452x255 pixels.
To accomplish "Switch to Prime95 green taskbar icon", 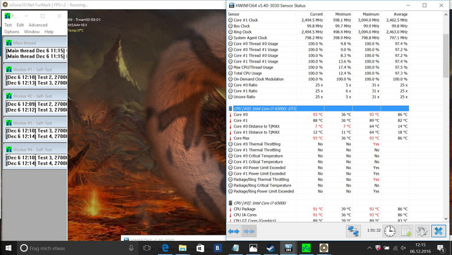I will click(306, 248).
